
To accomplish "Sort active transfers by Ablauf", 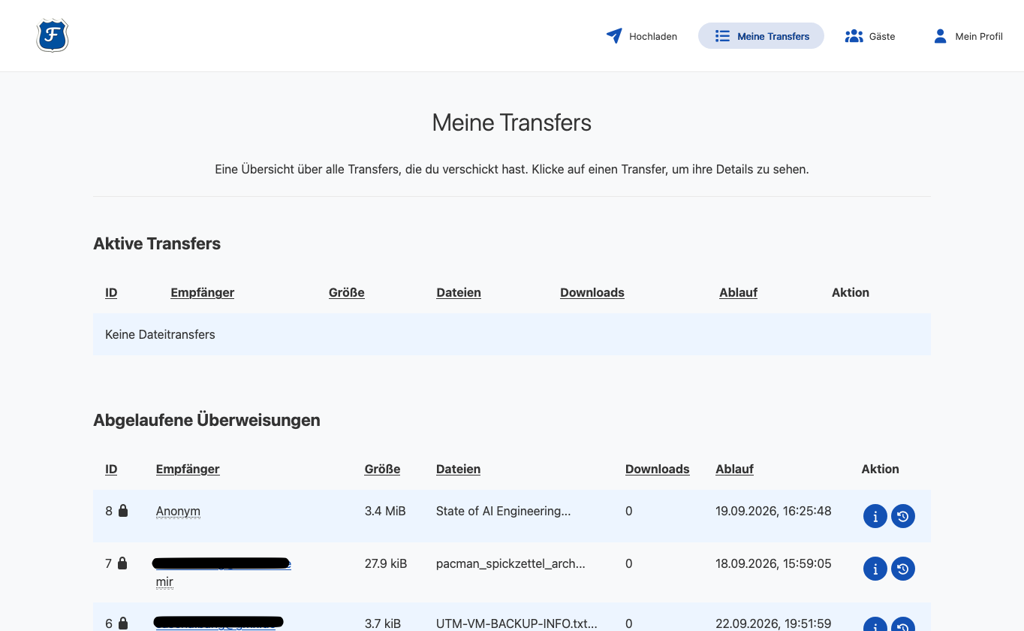I will point(738,292).
